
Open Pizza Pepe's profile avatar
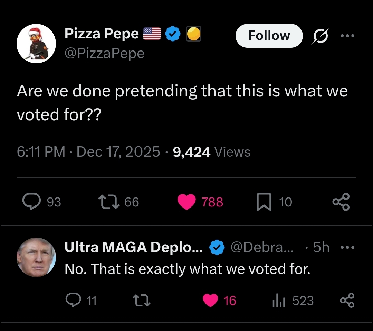36,44
